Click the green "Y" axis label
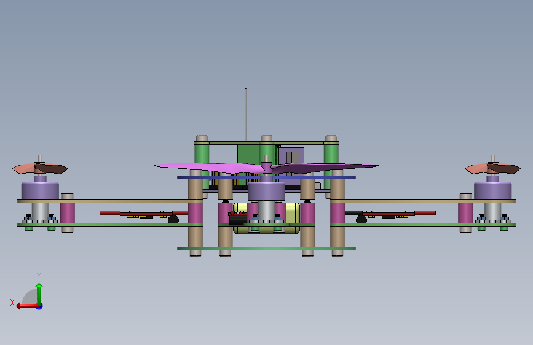Screen dimensions: 533x345 [x=39, y=276]
